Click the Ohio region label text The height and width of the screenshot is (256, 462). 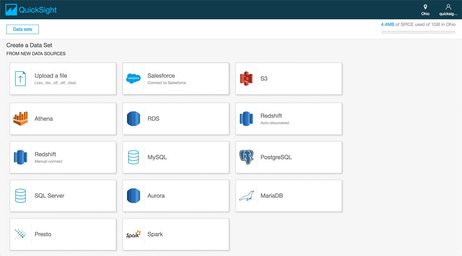425,14
